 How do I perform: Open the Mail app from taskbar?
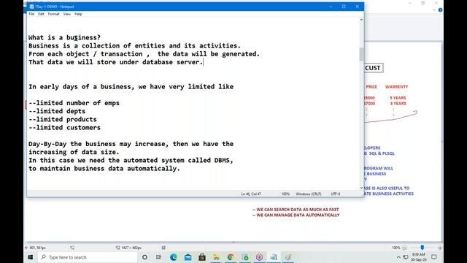[188, 257]
